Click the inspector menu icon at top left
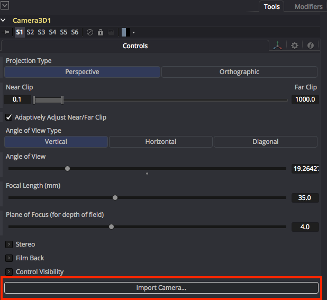The height and width of the screenshot is (300, 327). tap(5, 5)
